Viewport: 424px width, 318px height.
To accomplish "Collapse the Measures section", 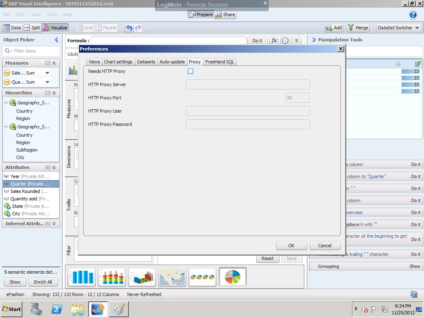I will pyautogui.click(x=54, y=63).
